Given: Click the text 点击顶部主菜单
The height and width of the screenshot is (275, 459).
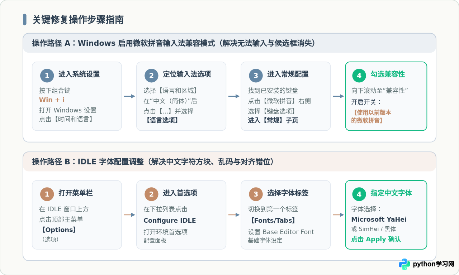Looking at the screenshot, I should point(61,219).
